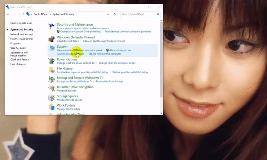The image size is (267, 160).
Task: Click the File History folder icon
Action: [51, 70]
